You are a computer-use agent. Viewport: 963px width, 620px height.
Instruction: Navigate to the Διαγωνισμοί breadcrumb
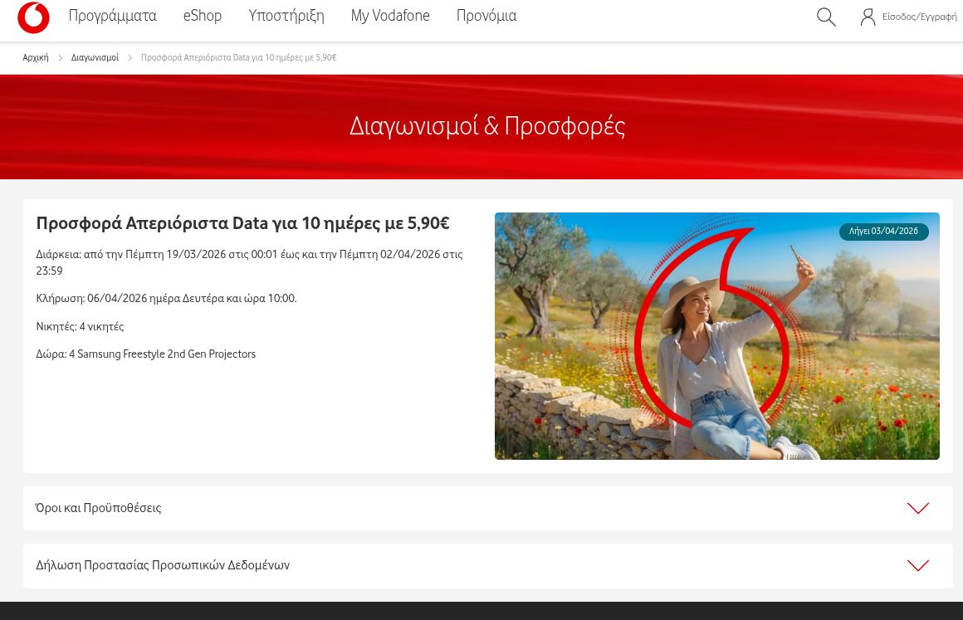[x=95, y=58]
